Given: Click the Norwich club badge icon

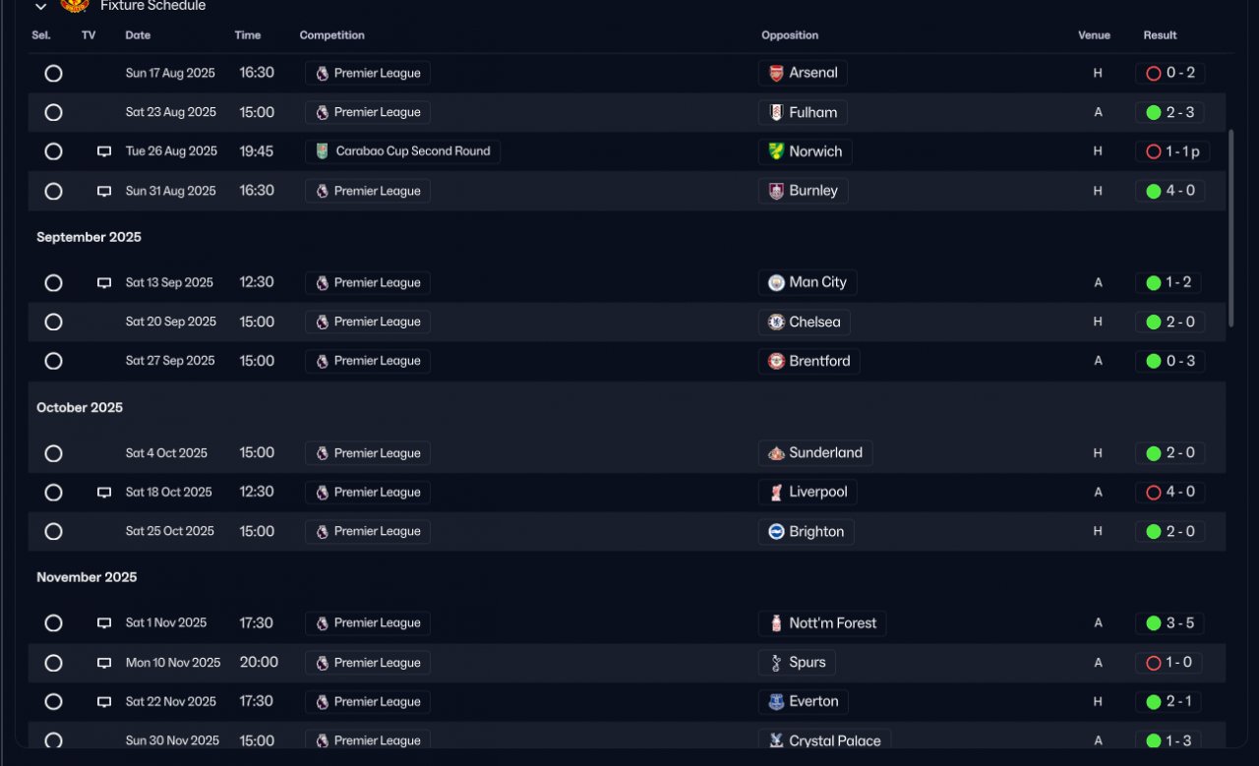Looking at the screenshot, I should click(776, 151).
